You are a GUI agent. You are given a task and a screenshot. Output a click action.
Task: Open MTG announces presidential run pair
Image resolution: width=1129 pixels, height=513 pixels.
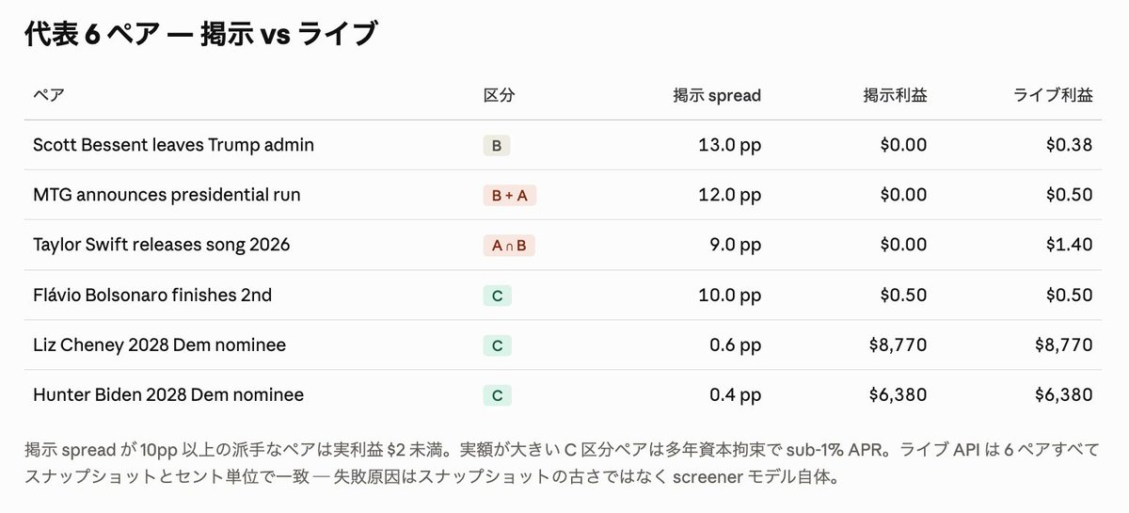coord(167,195)
